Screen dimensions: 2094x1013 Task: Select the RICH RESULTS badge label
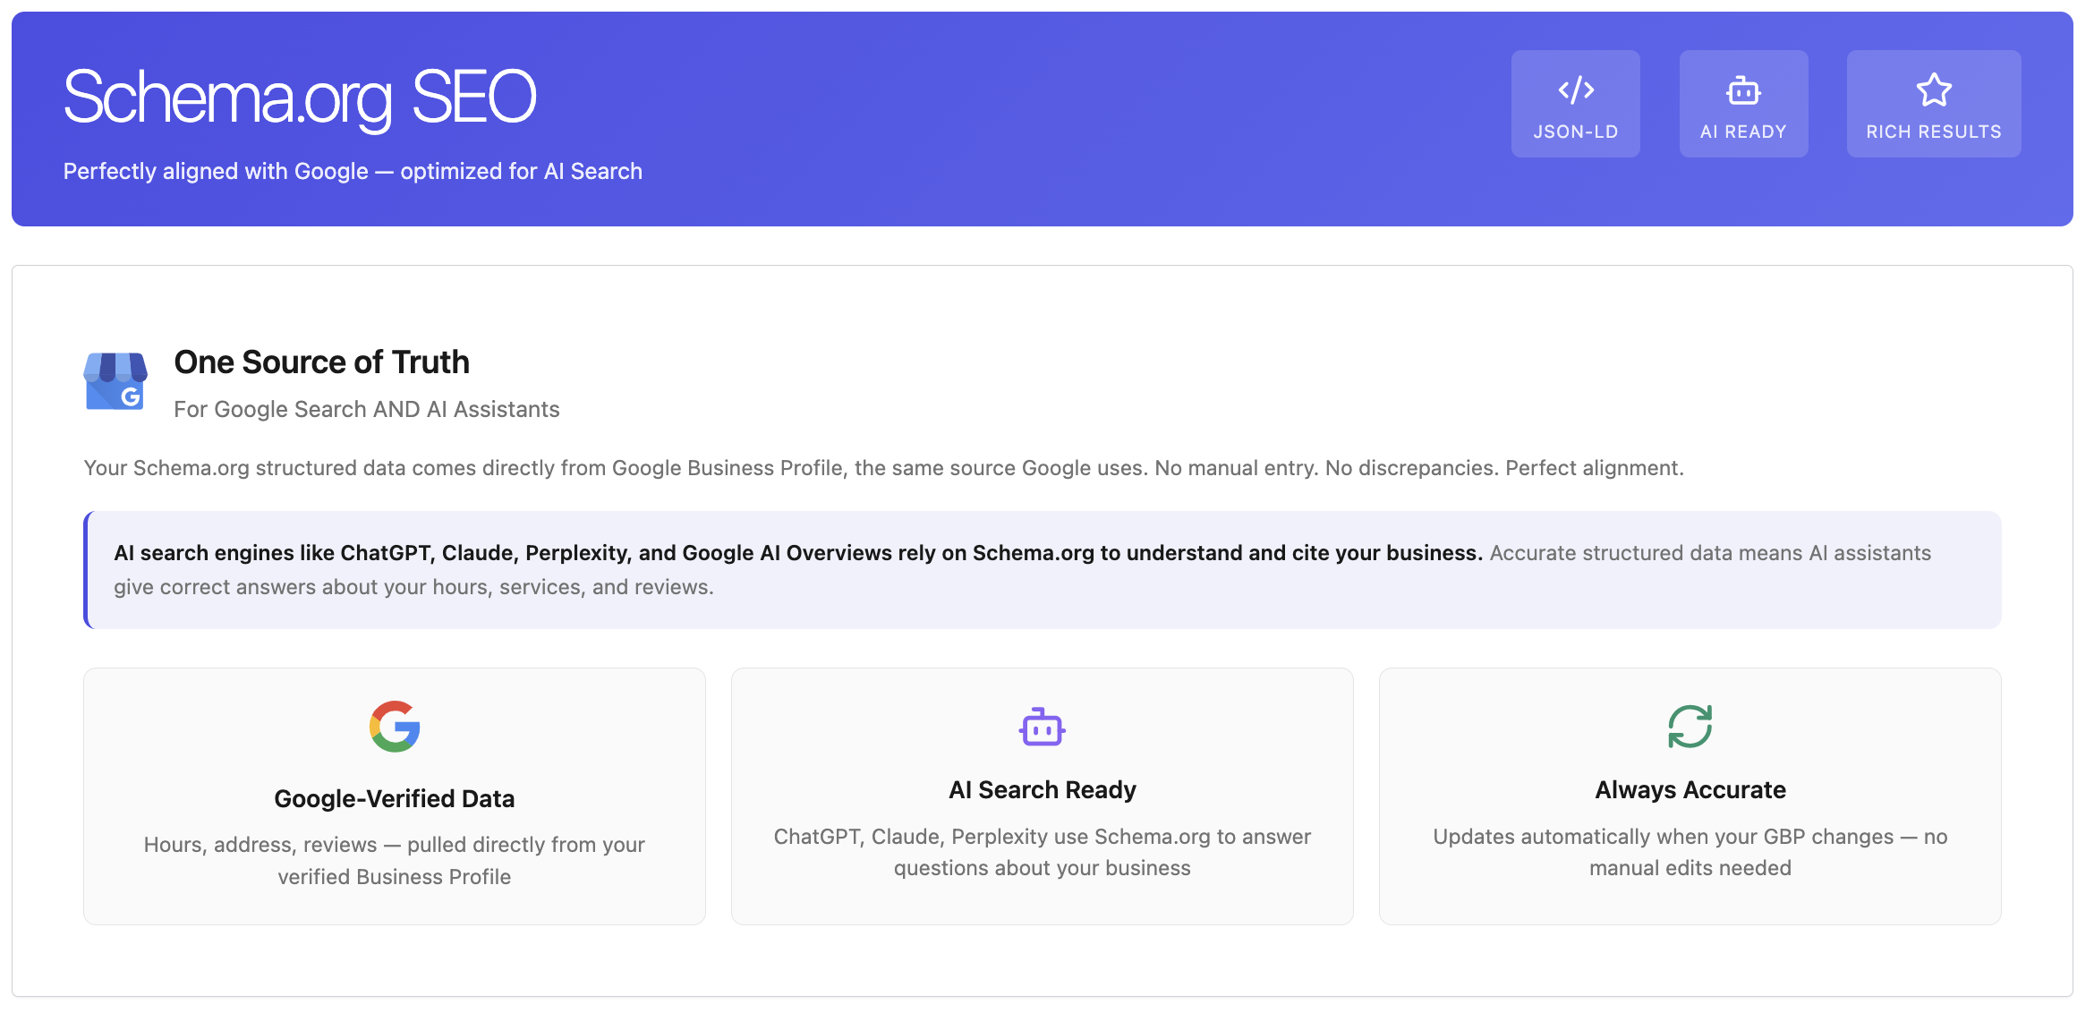point(1933,132)
